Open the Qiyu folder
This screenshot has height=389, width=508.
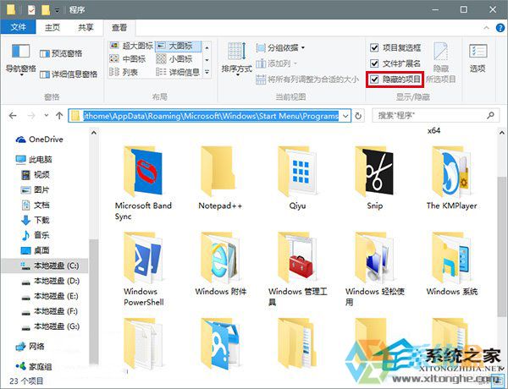(297, 178)
